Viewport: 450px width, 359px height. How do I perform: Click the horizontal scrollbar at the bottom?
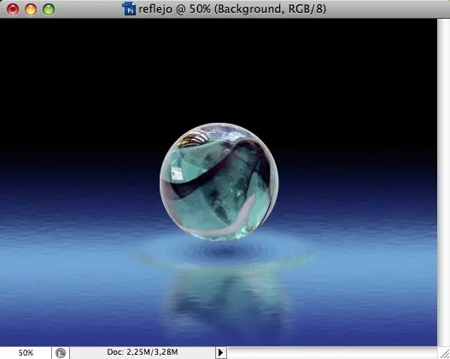(x=332, y=353)
